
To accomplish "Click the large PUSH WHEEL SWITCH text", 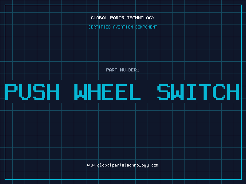I will (122, 92).
